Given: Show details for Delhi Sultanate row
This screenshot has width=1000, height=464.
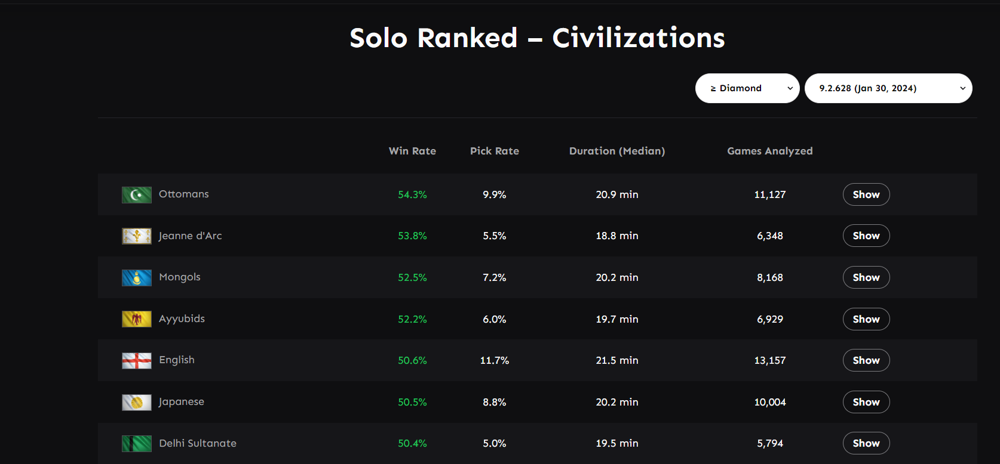Looking at the screenshot, I should [x=866, y=443].
